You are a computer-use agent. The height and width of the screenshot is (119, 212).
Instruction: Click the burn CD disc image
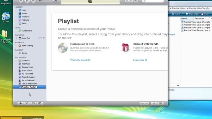(x=63, y=48)
